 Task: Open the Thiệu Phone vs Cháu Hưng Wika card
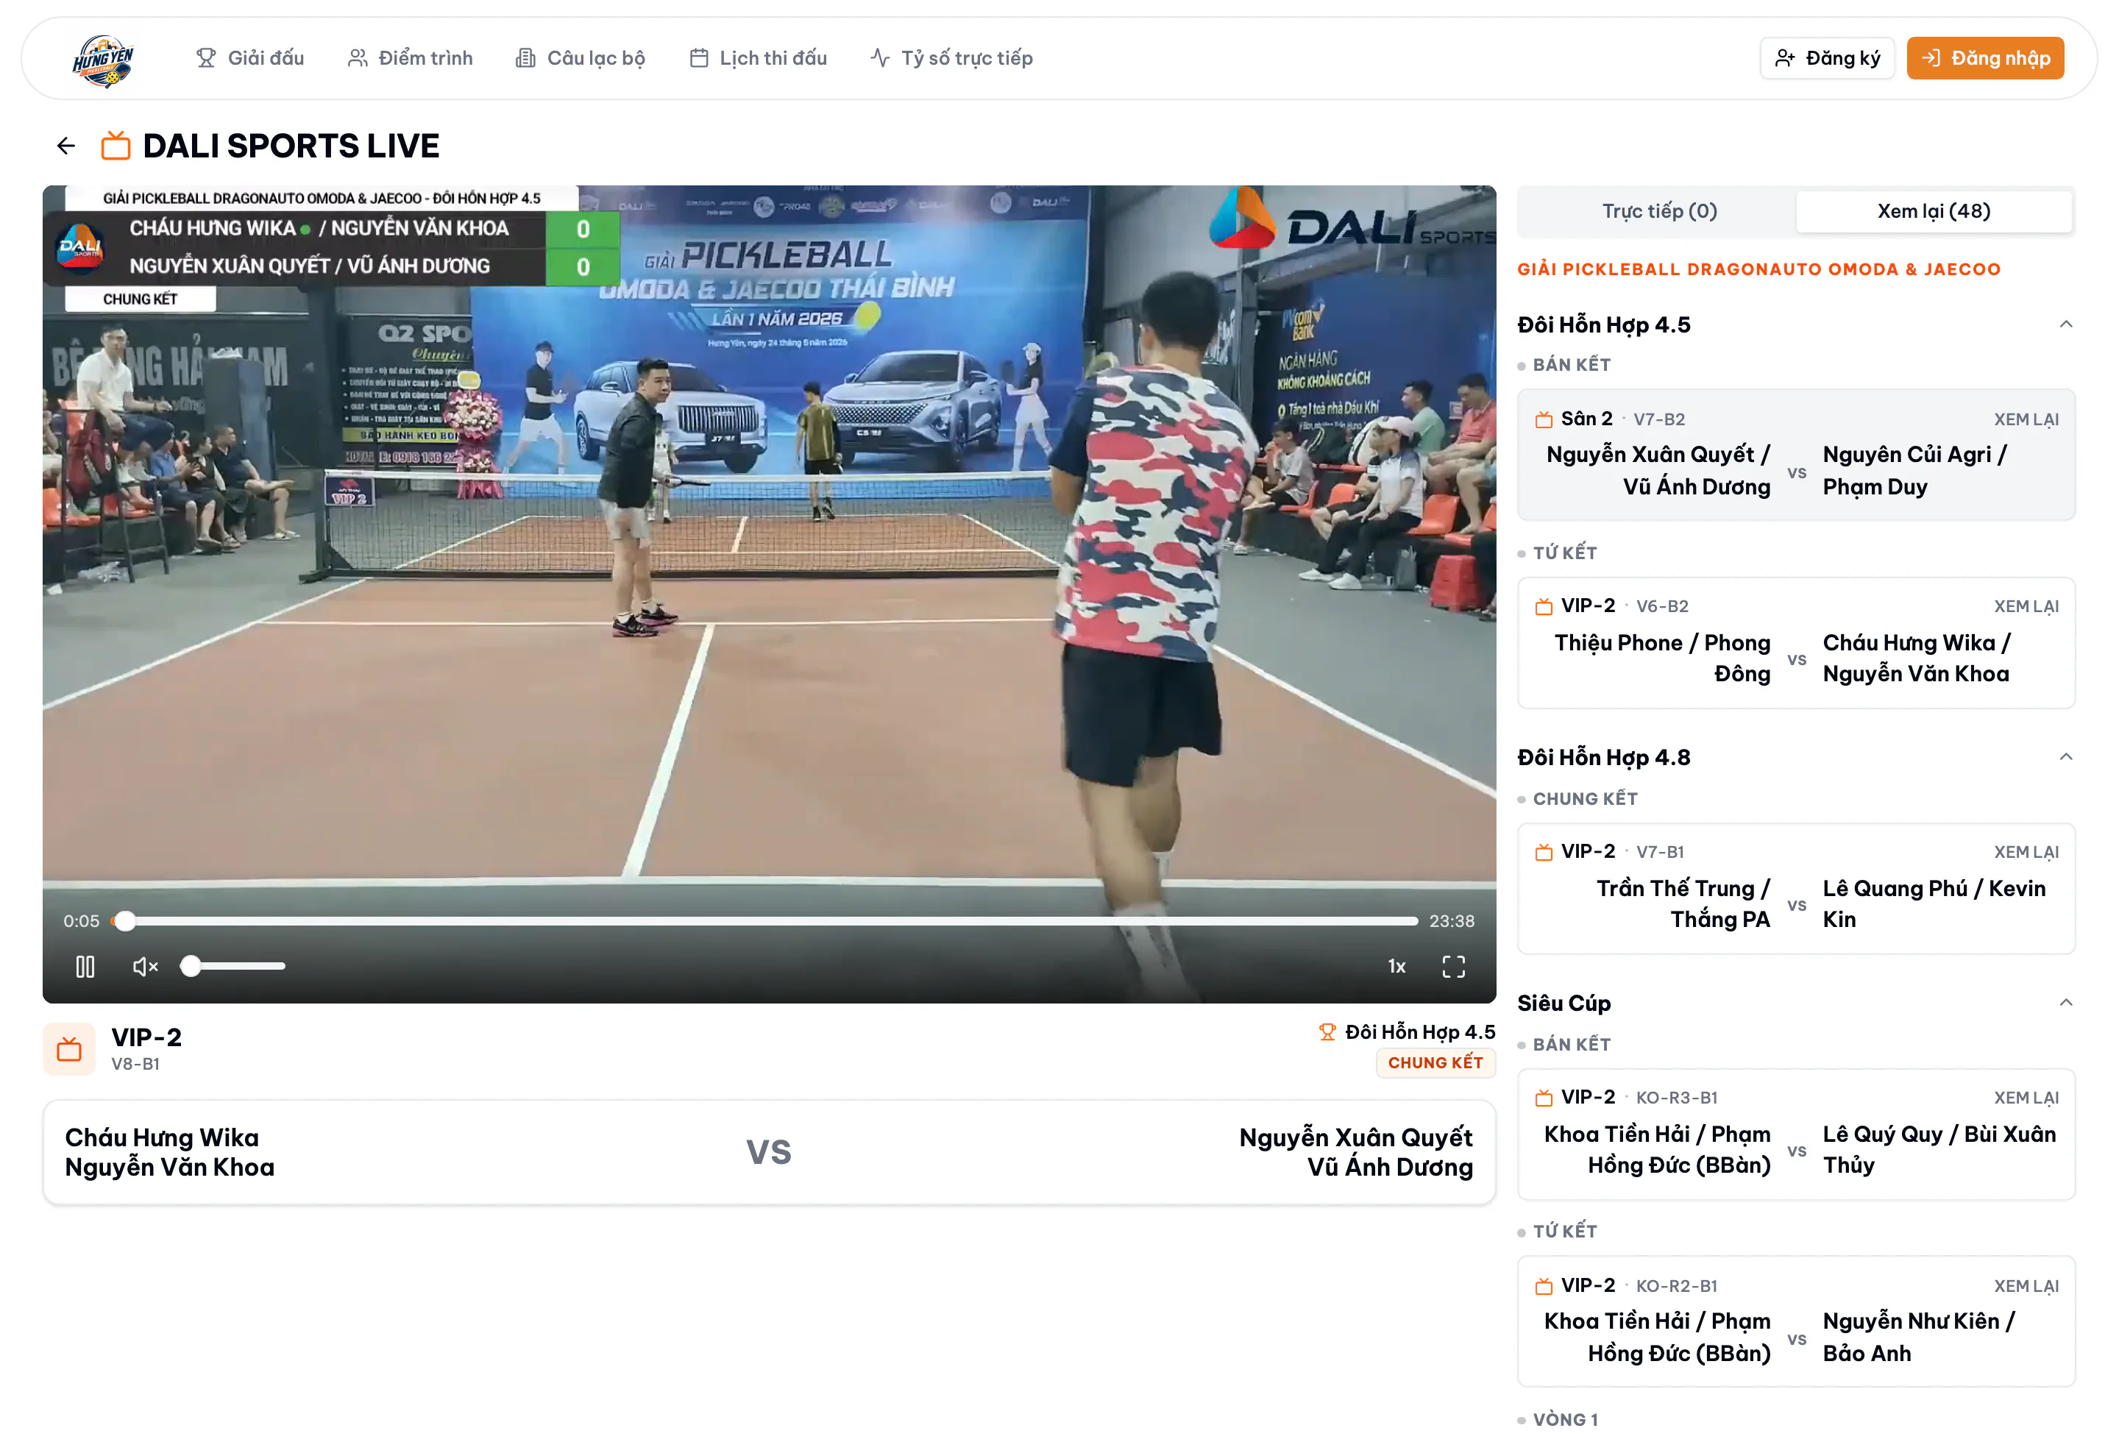[1796, 644]
